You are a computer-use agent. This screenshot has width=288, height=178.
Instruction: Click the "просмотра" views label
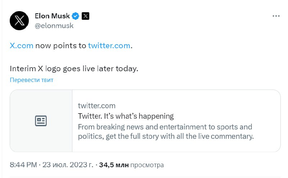pos(147,165)
